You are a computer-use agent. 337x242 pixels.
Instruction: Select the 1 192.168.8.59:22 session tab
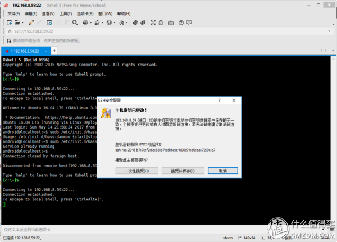pyautogui.click(x=25, y=51)
